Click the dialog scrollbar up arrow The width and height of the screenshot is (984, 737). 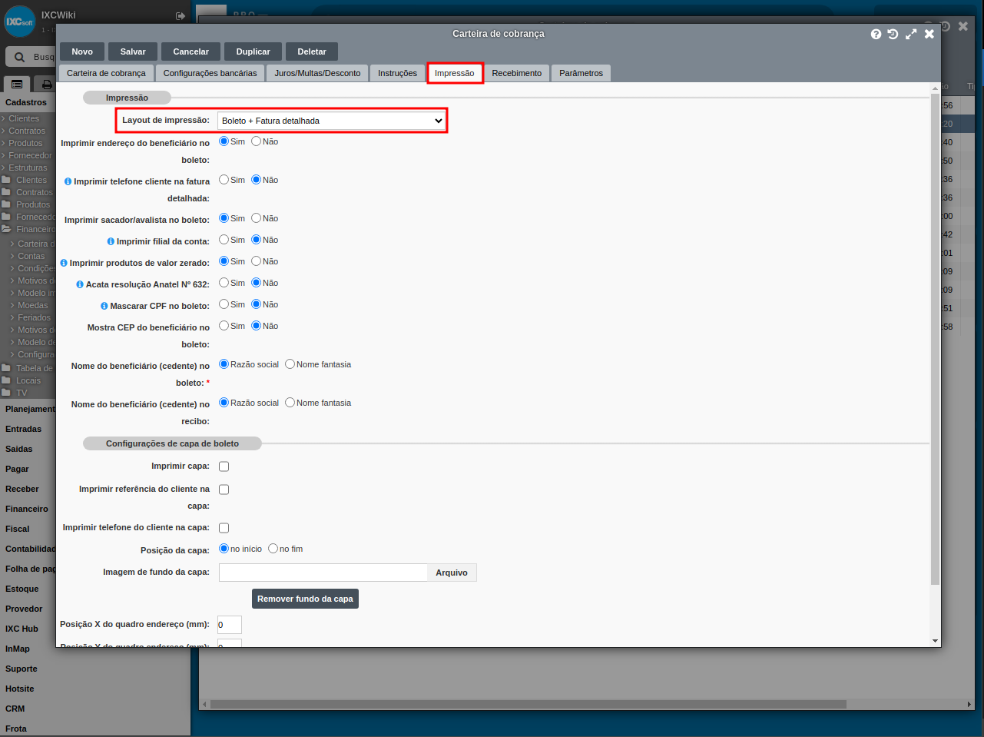(x=935, y=87)
